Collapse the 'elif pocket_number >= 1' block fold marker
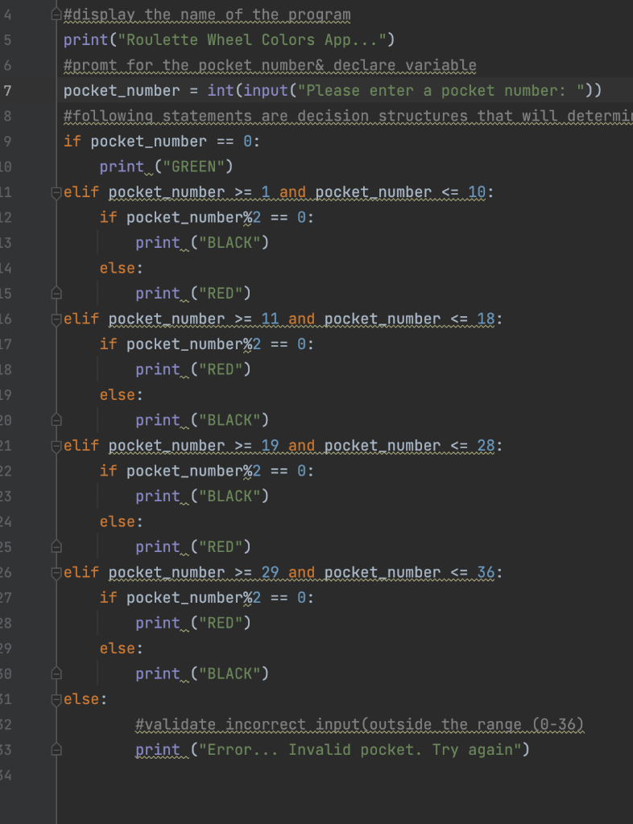Screen dimensions: 633x824 56,193
